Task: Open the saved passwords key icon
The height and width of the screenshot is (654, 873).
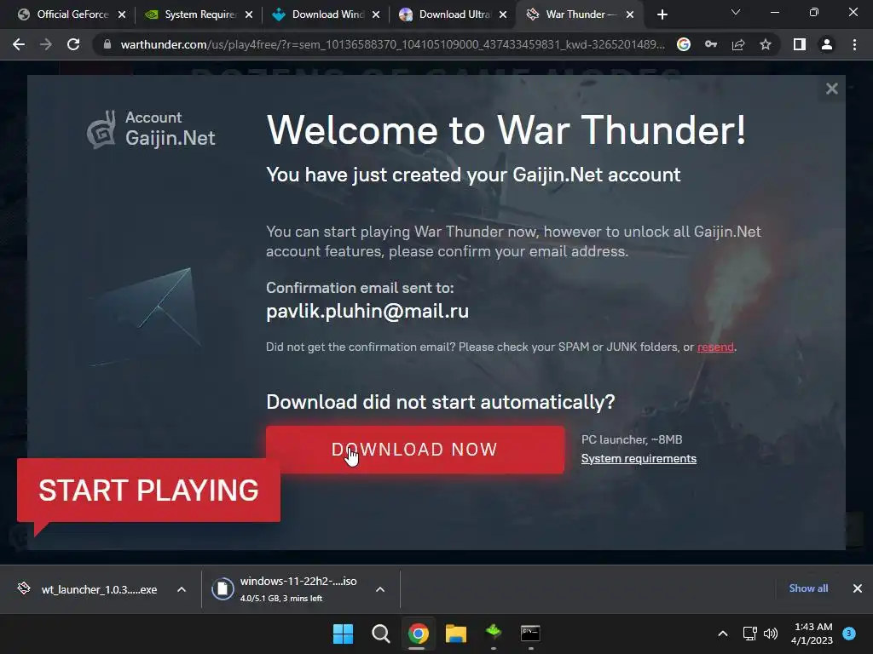Action: click(x=711, y=44)
